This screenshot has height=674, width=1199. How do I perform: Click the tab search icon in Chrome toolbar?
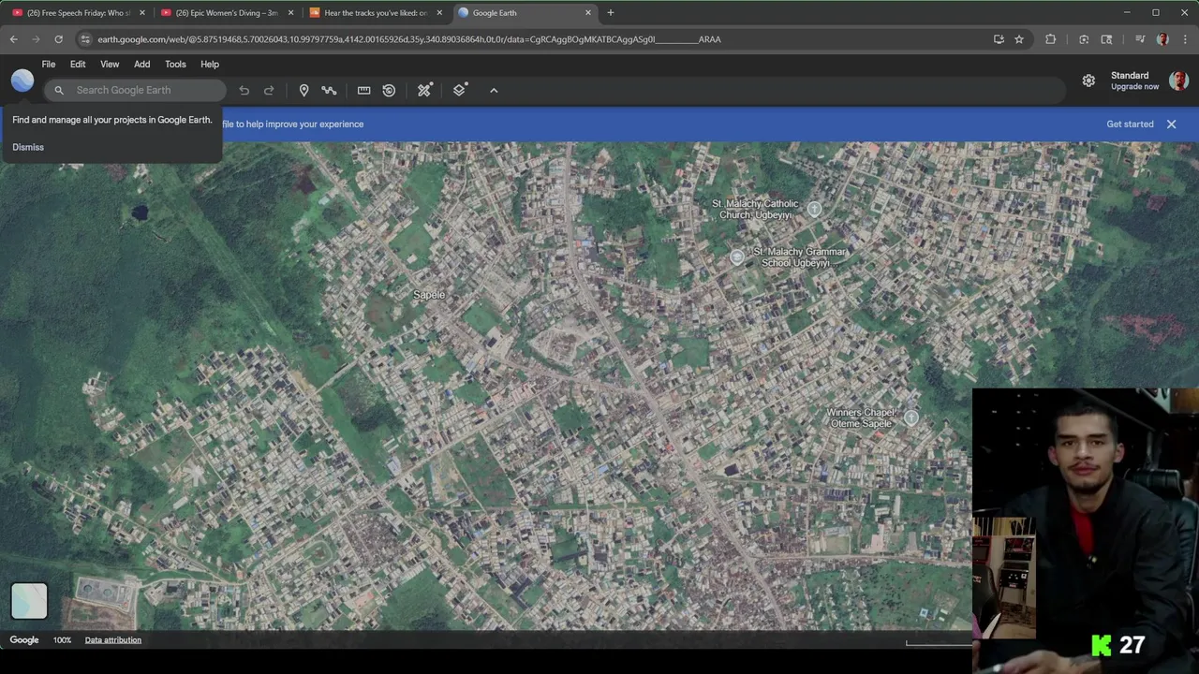coord(1106,39)
